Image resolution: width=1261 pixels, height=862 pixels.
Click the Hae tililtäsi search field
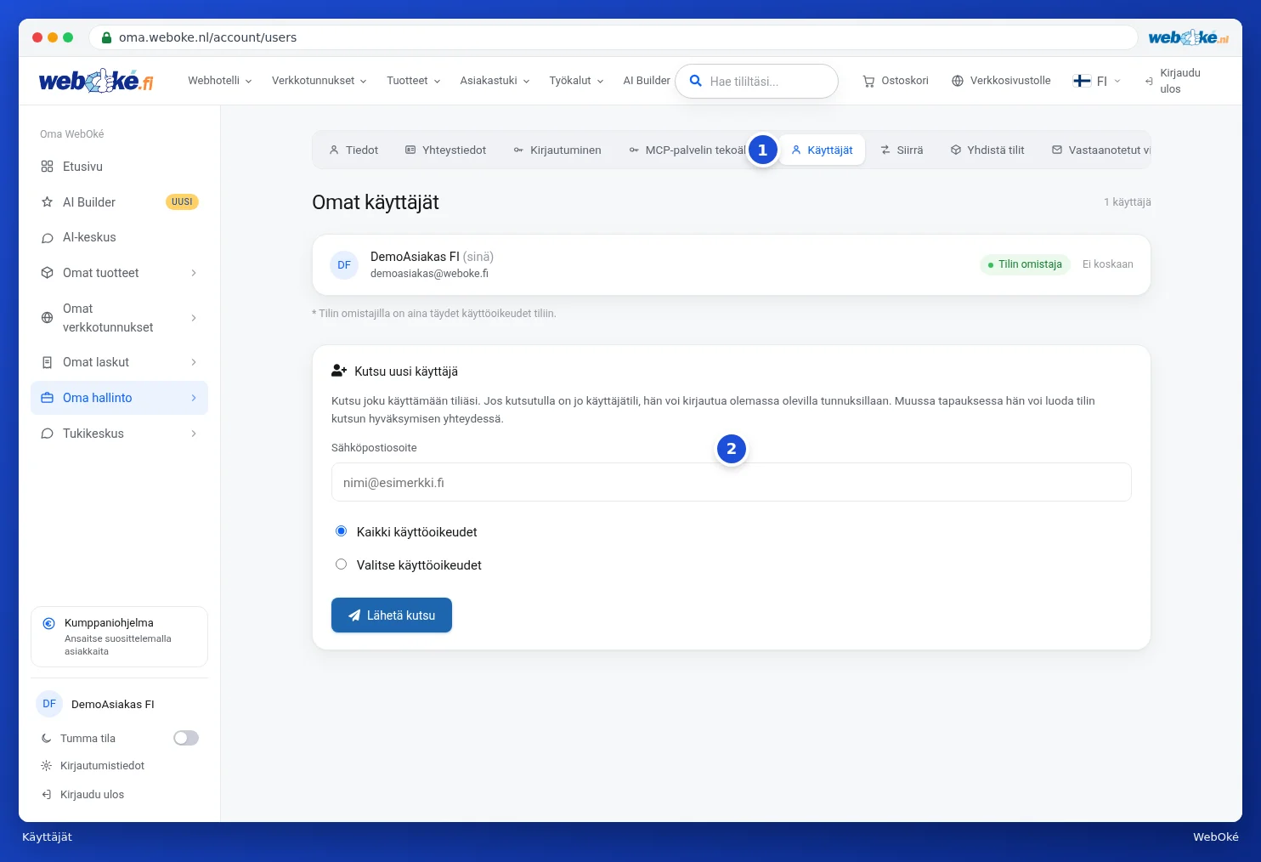[x=756, y=82]
